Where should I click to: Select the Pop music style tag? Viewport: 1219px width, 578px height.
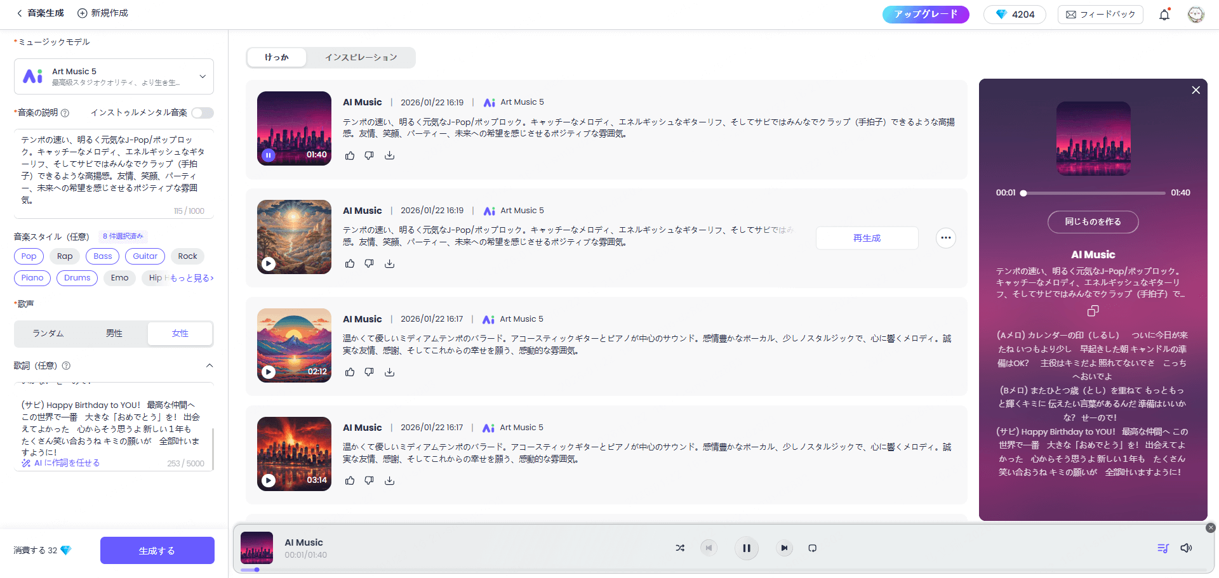(29, 256)
